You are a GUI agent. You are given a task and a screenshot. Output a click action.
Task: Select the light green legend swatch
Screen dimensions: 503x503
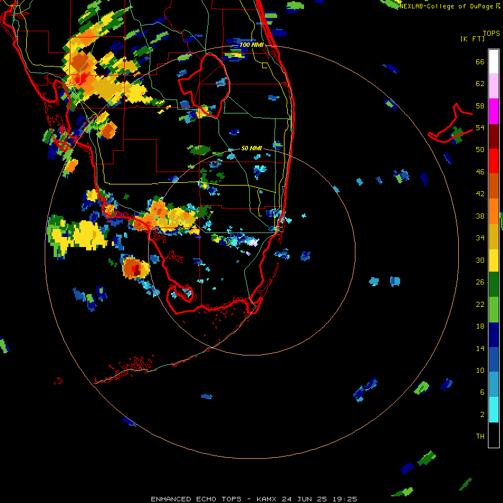tap(493, 310)
